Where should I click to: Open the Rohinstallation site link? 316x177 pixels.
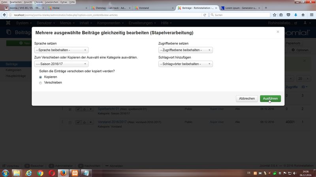point(282,23)
